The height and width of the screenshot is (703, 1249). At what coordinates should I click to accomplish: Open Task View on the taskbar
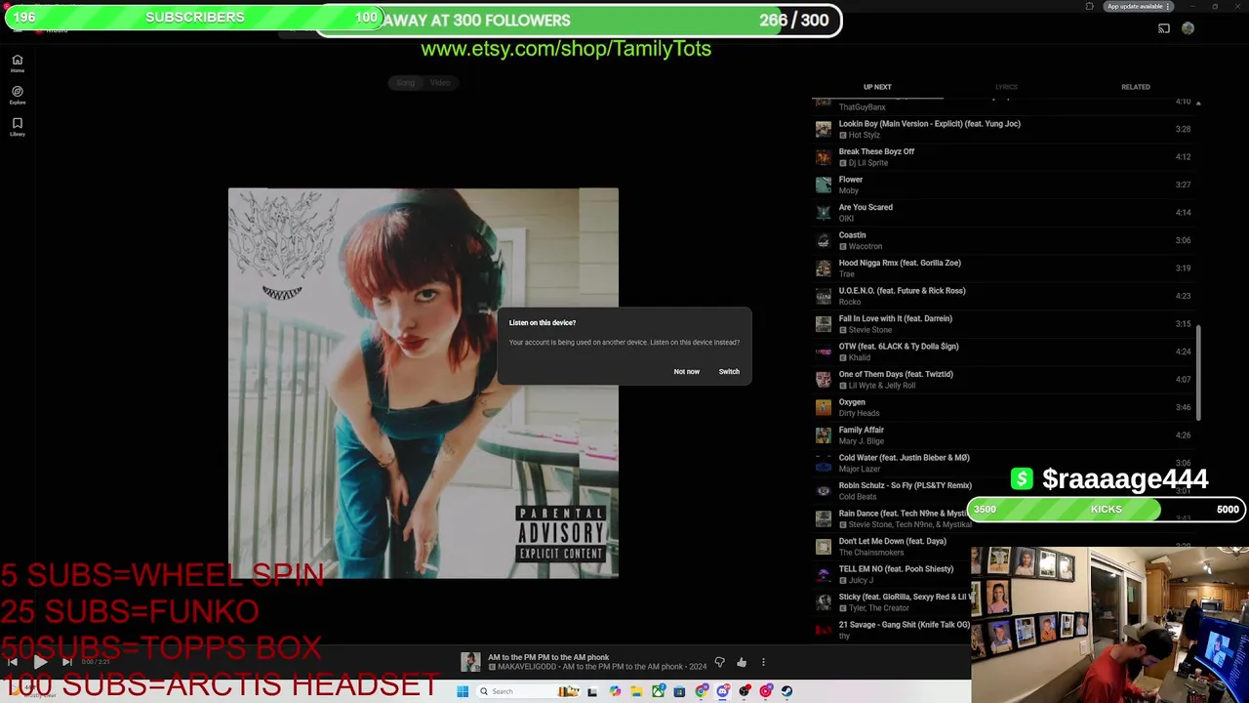[x=592, y=691]
